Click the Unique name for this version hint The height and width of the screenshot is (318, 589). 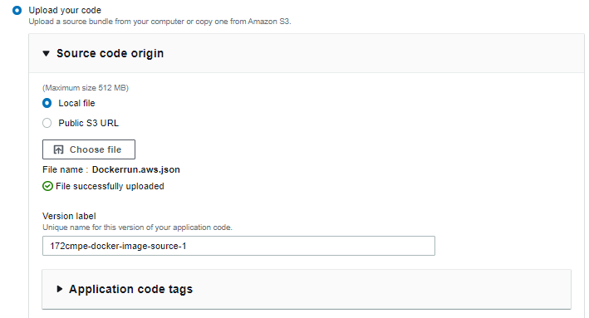(x=137, y=227)
